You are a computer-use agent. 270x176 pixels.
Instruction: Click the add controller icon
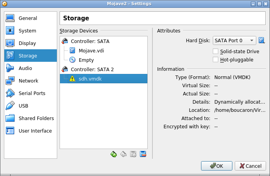(x=114, y=154)
